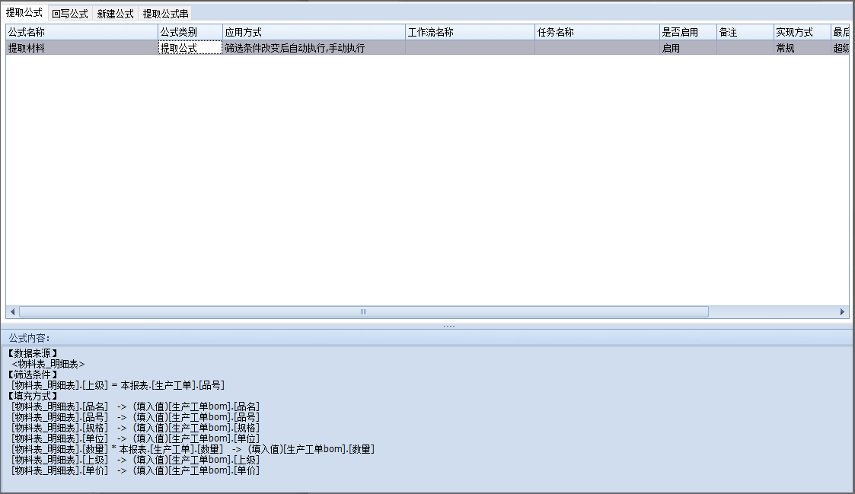This screenshot has height=494, width=855.
Task: Click the 提取公式 cell in the 公式类别 column
Action: pyautogui.click(x=190, y=47)
